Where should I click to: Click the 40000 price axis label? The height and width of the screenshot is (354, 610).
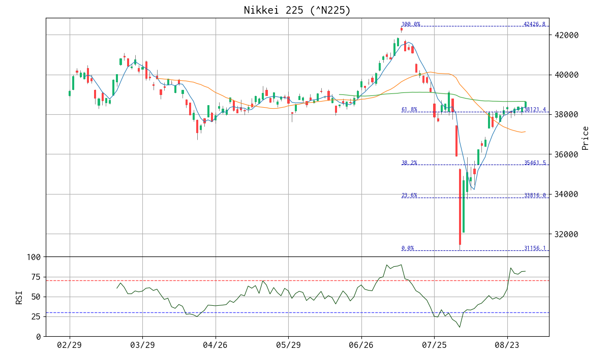pyautogui.click(x=566, y=75)
